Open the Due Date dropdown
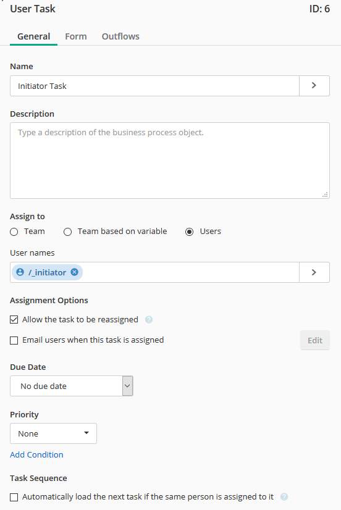 [x=72, y=386]
